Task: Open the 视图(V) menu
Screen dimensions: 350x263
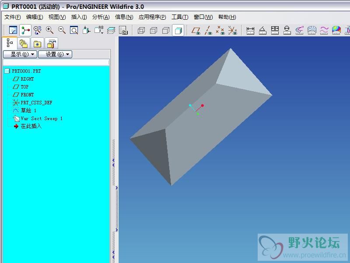Action: pyautogui.click(x=57, y=17)
